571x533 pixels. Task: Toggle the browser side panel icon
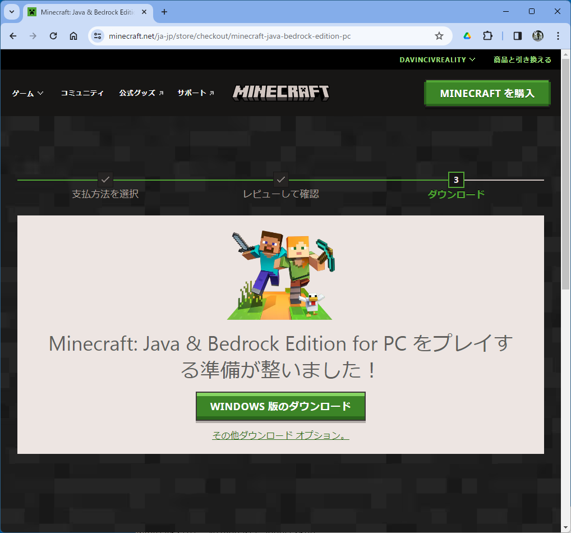[517, 36]
